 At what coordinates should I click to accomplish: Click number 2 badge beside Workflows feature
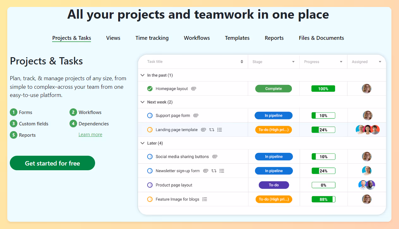coord(73,112)
